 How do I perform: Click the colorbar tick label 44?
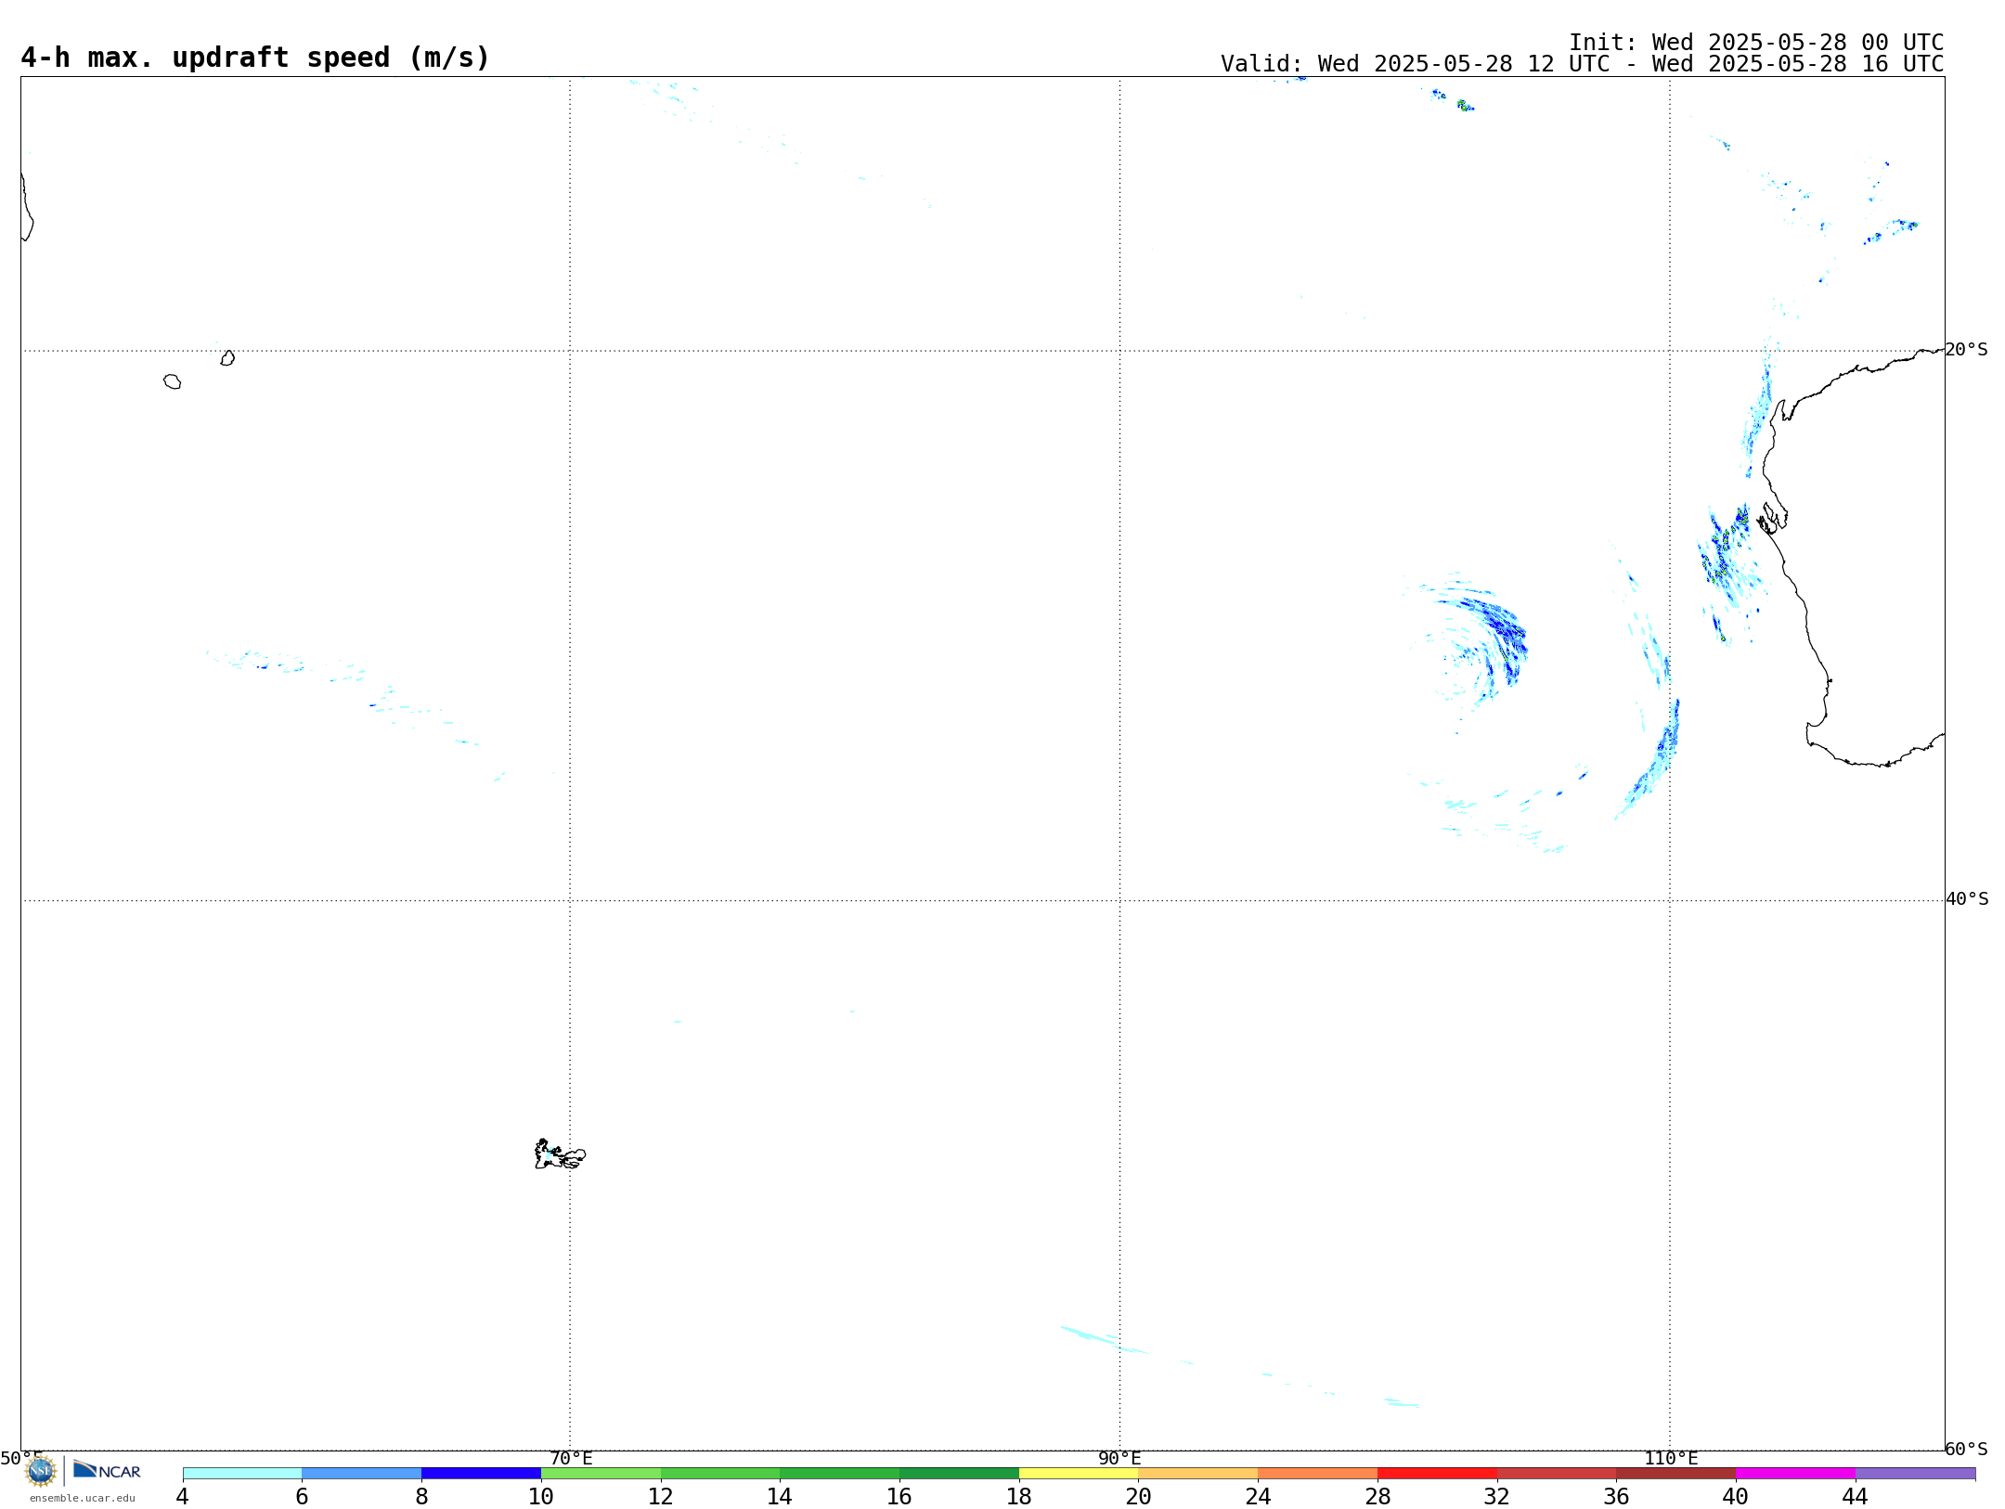tap(1855, 1497)
